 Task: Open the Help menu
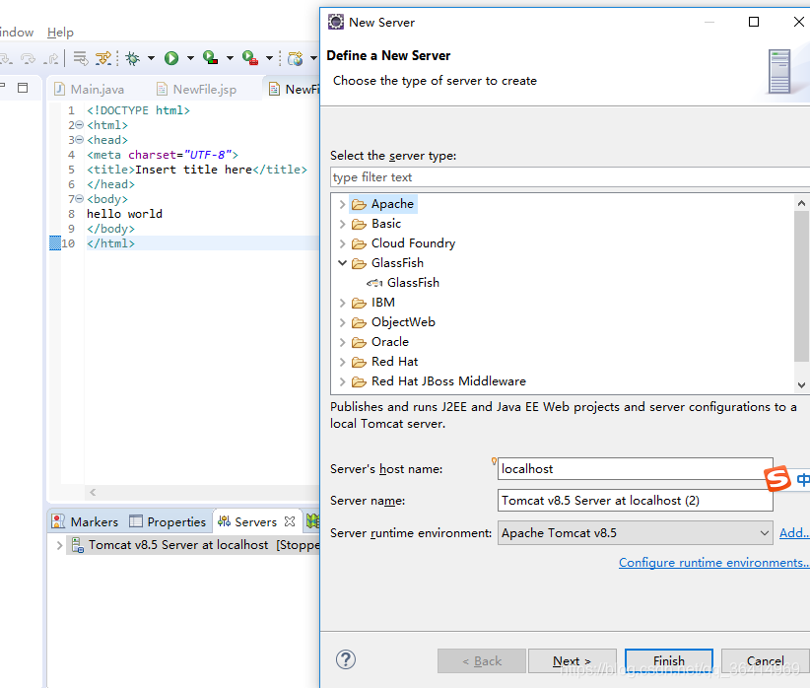60,33
